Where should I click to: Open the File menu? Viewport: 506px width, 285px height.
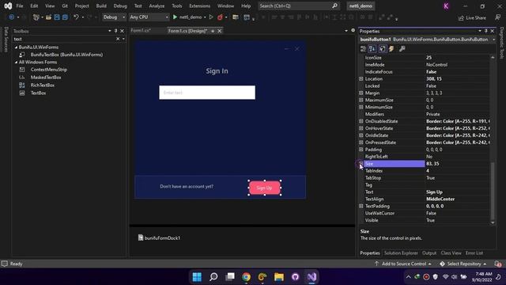point(20,6)
